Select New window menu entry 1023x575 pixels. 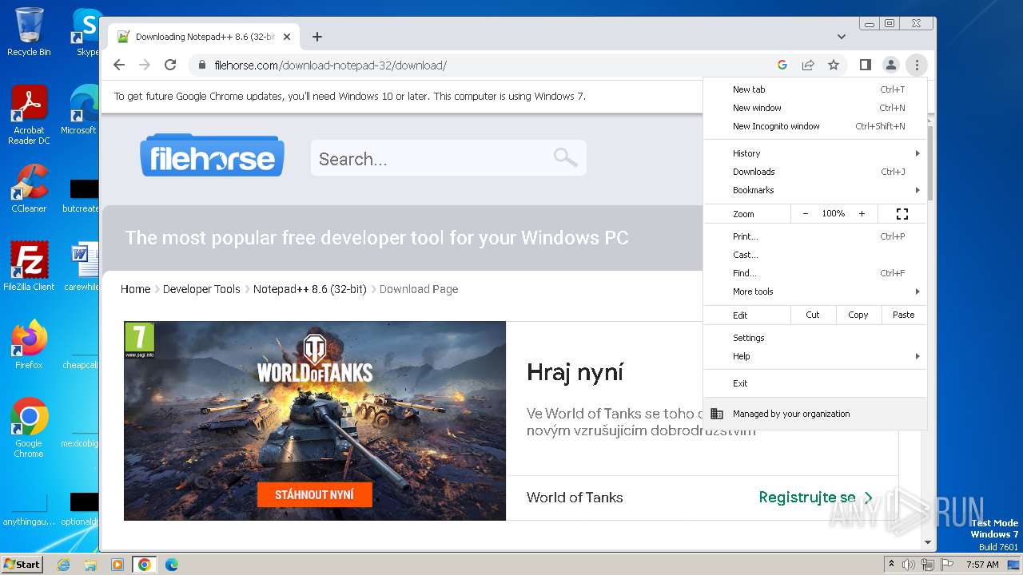[x=815, y=108]
